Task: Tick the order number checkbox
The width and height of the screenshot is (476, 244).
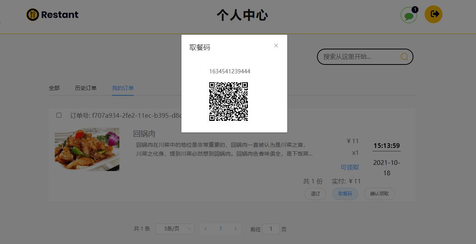Action: coord(59,115)
